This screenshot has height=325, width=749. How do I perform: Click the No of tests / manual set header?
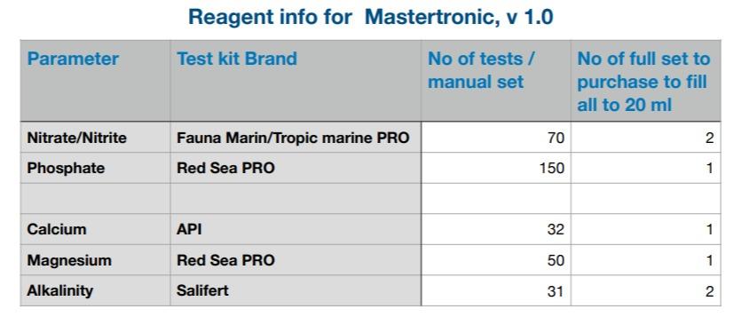tap(496, 80)
